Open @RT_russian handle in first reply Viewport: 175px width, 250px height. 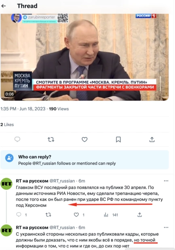pos(62,181)
